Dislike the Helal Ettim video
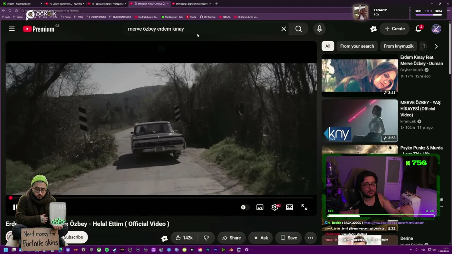 coord(206,238)
